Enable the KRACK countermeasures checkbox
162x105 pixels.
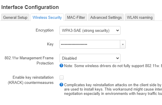[x=62, y=78]
